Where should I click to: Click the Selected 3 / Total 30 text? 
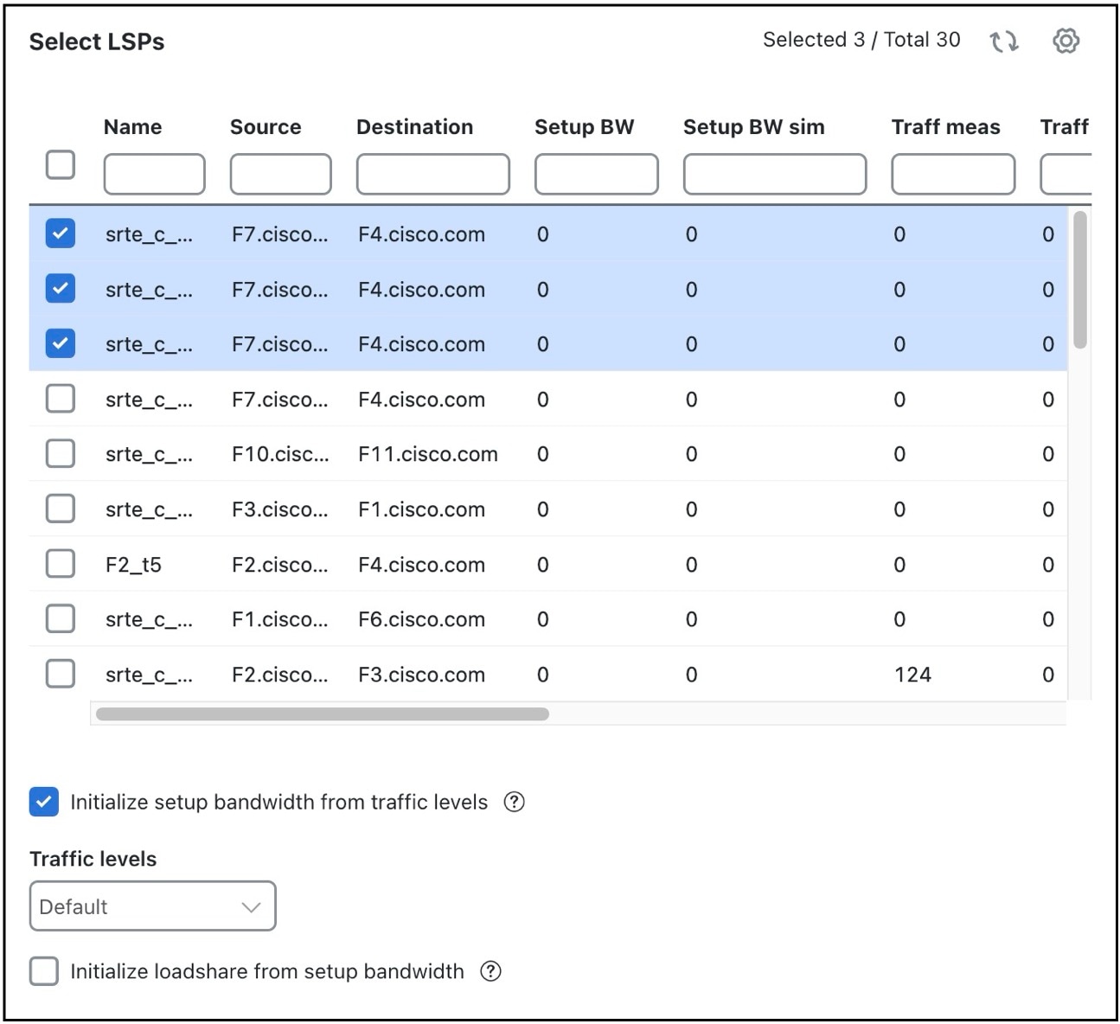click(861, 40)
